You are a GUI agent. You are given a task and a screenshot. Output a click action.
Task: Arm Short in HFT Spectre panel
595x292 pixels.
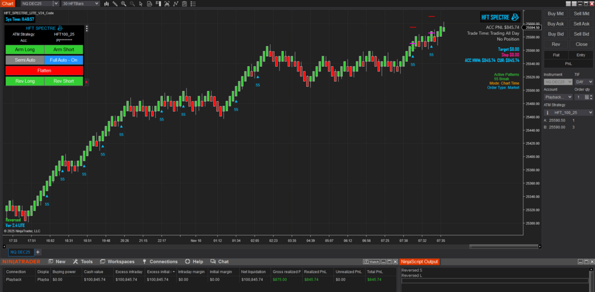pos(64,49)
